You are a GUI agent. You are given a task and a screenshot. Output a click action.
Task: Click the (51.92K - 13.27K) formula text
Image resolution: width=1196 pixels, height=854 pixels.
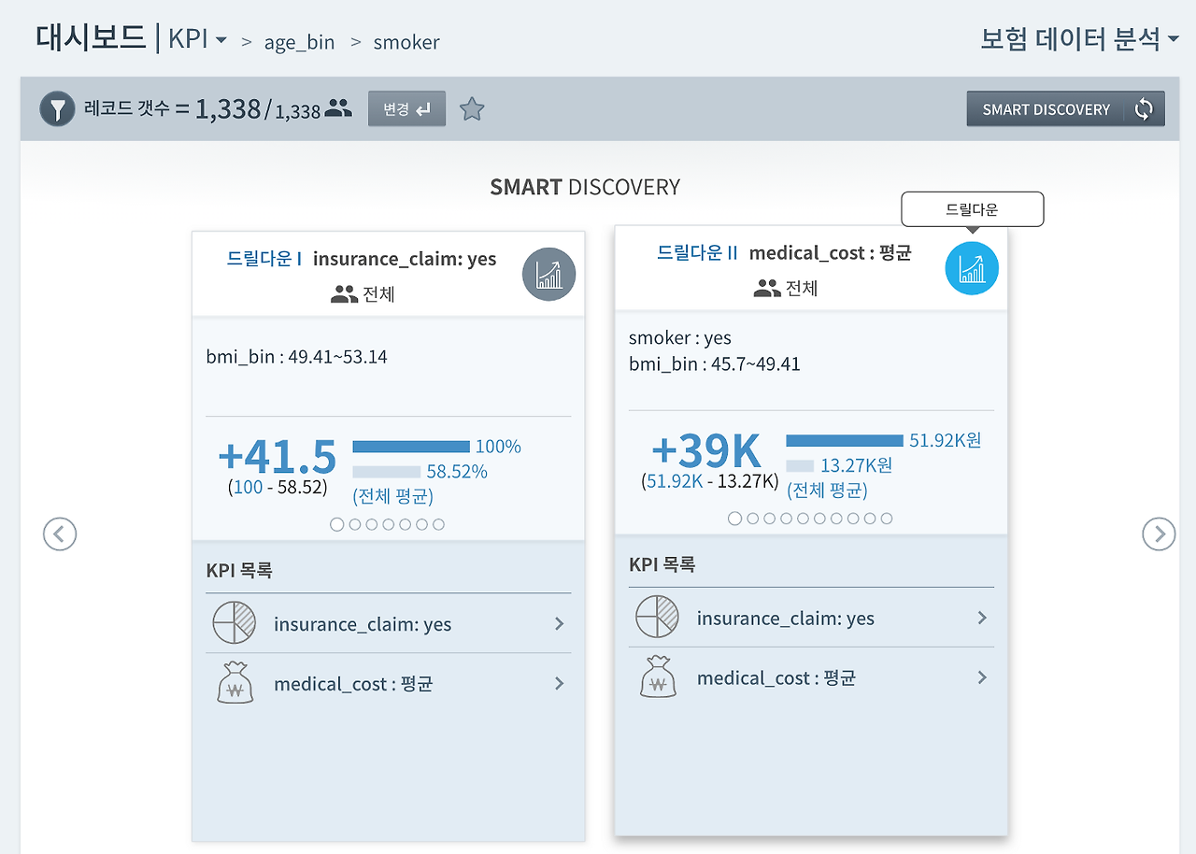(x=710, y=481)
